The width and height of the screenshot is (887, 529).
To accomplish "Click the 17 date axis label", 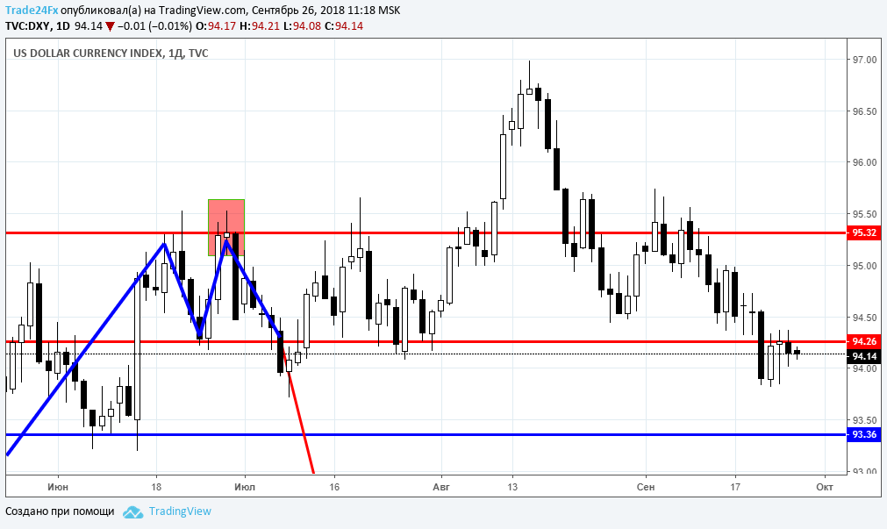I will (x=735, y=487).
